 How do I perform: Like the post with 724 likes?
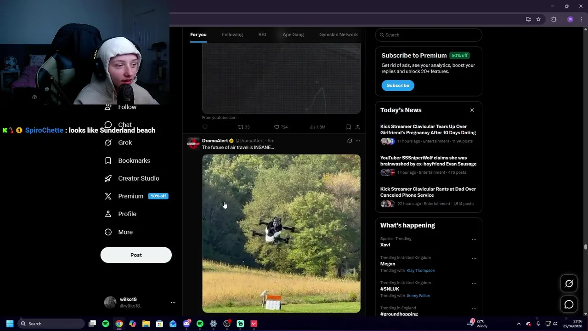(281, 127)
